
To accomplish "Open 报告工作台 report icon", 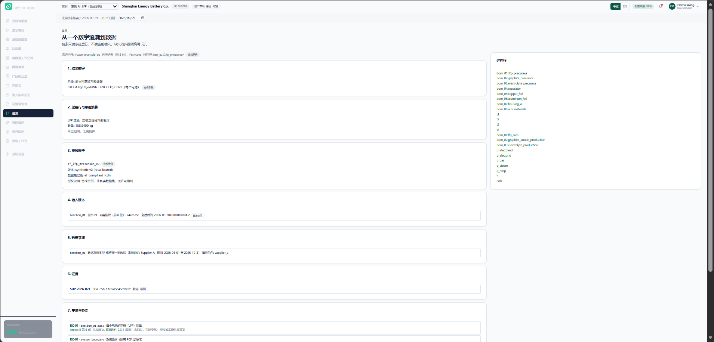I will [x=7, y=141].
